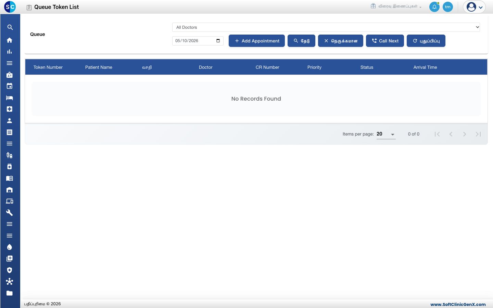Screen dimensions: 493x308
Task: Click the Call Next button
Action: (x=385, y=41)
